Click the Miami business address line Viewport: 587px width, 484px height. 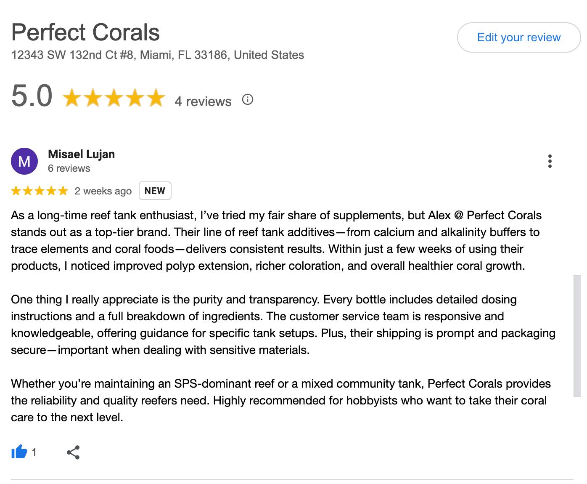(x=158, y=55)
